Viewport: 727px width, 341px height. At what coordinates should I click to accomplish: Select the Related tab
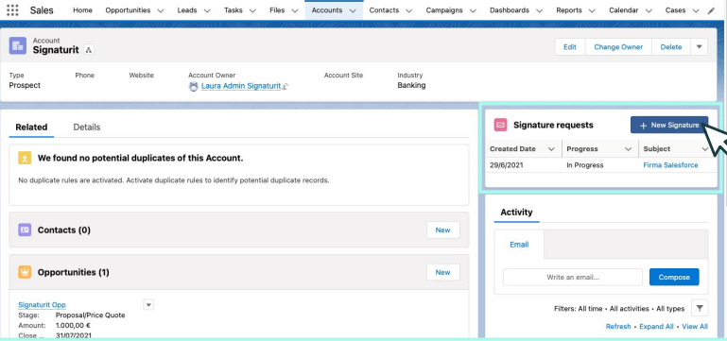[31, 127]
